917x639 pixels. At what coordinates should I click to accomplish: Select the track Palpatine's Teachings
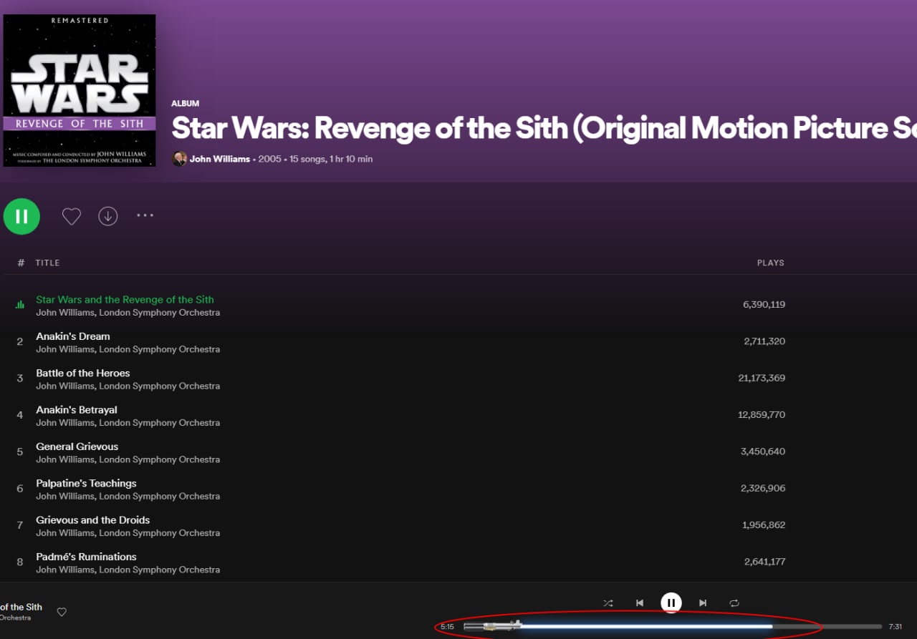click(86, 483)
